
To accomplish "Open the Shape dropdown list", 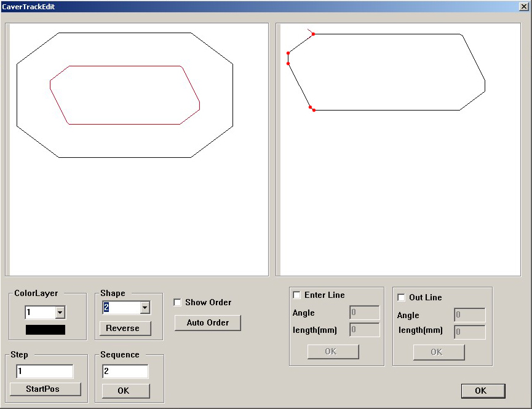I will point(145,308).
